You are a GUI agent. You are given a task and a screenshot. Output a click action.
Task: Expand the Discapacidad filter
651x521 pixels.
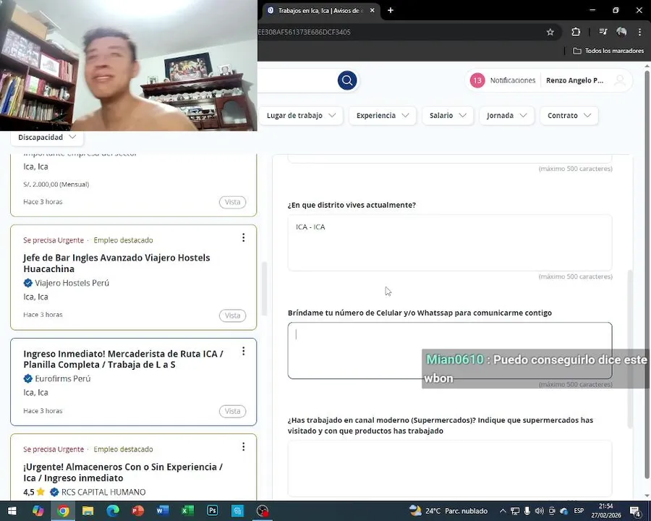point(47,137)
